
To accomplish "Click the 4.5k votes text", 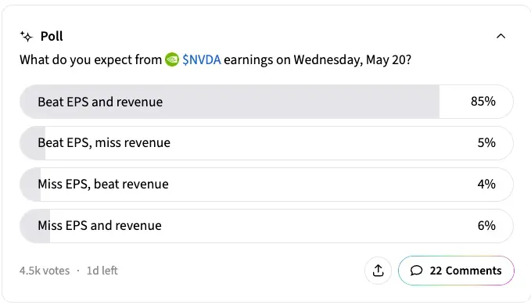I will coord(45,271).
